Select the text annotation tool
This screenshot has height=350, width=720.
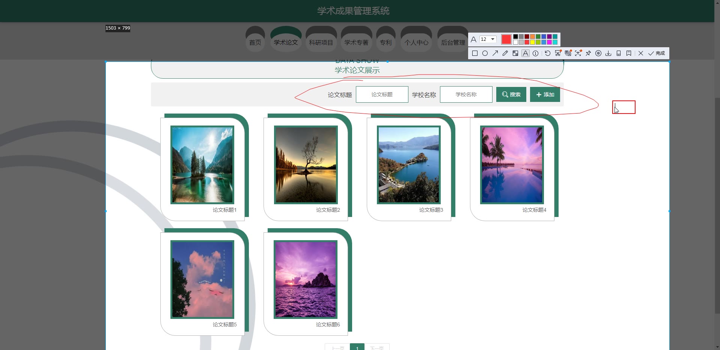pos(526,53)
